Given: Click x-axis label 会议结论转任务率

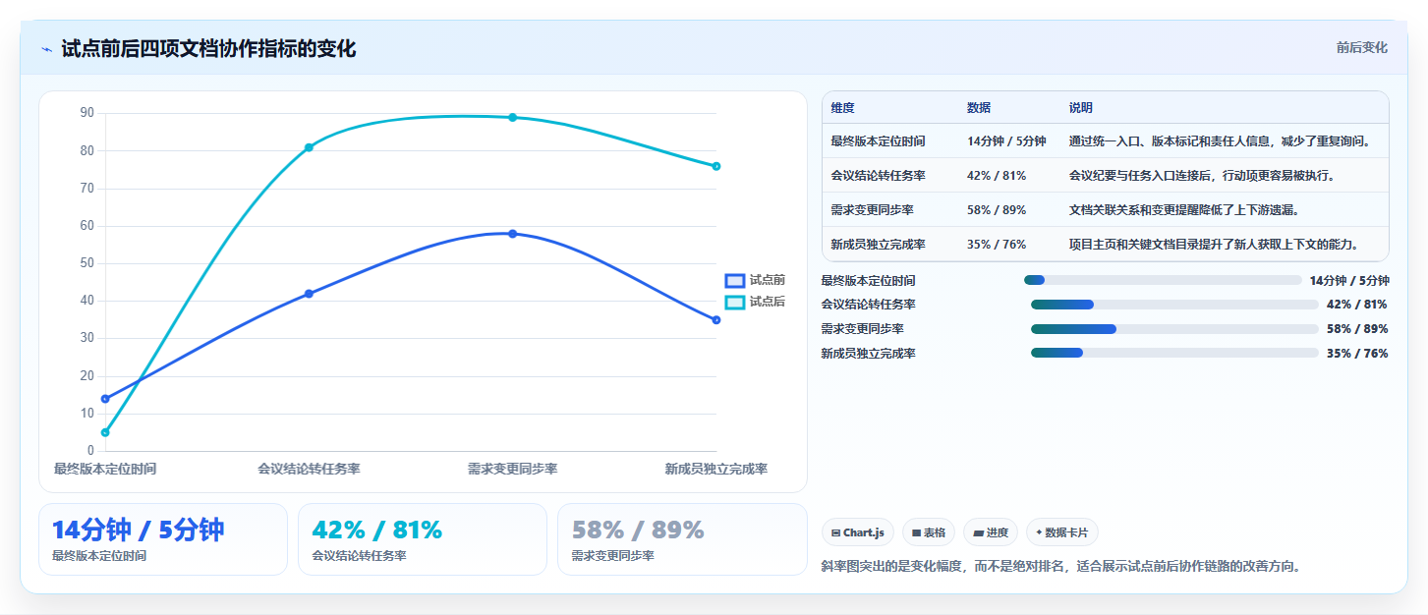Looking at the screenshot, I should click(x=309, y=470).
